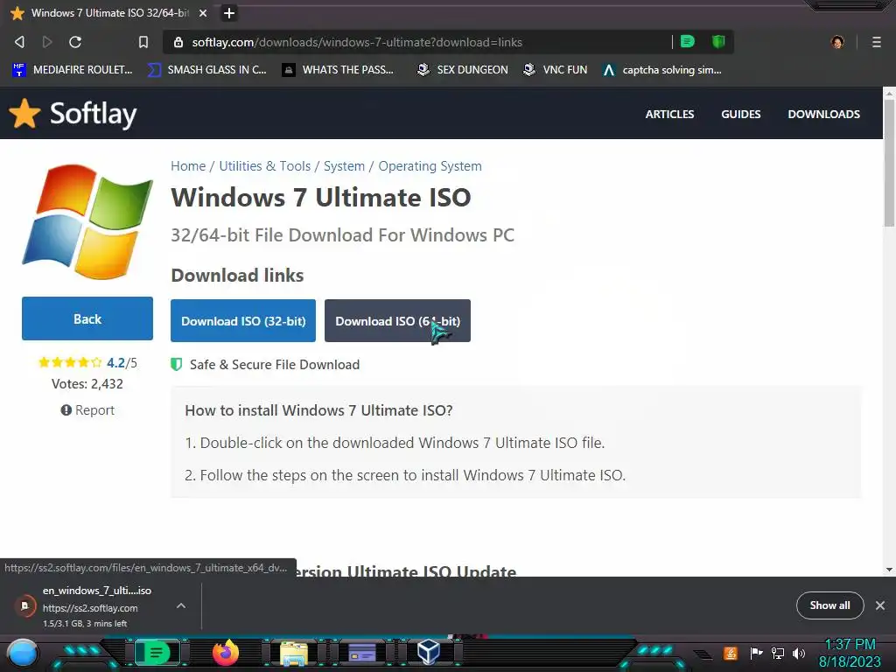This screenshot has width=896, height=672.
Task: Click the taskbar clock 1:37 PM
Action: pos(849,645)
